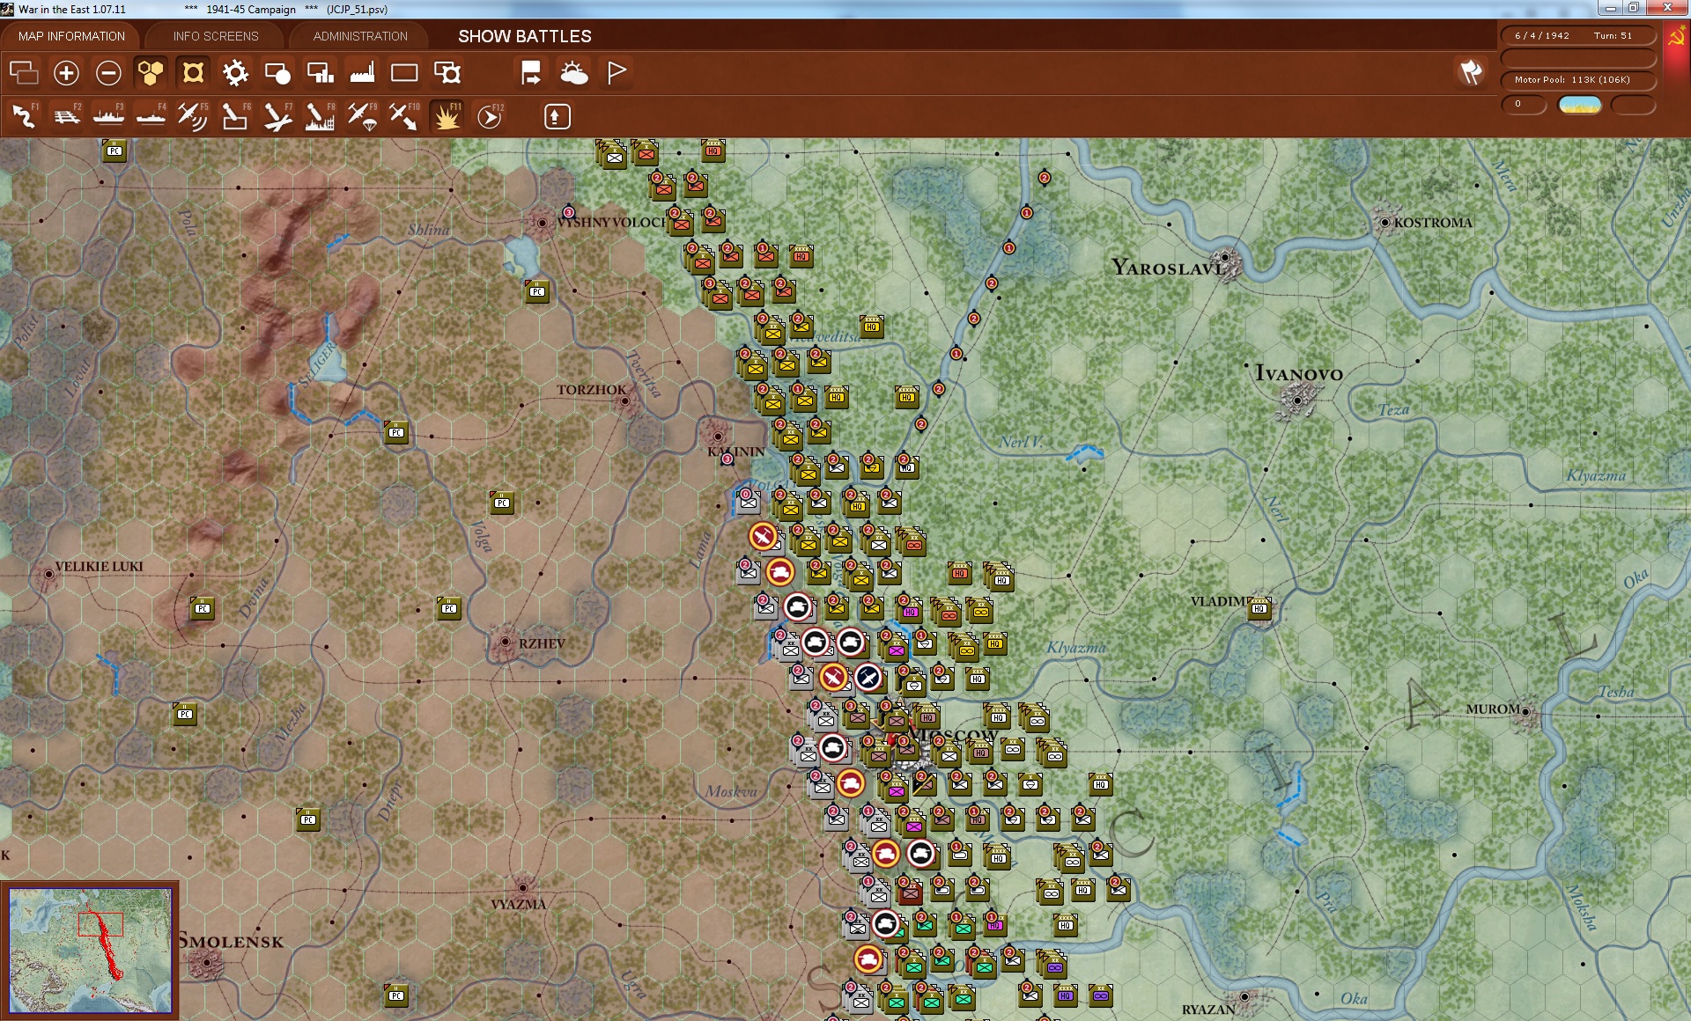1691x1021 pixels.
Task: Open the Map Information tab
Action: click(x=71, y=36)
